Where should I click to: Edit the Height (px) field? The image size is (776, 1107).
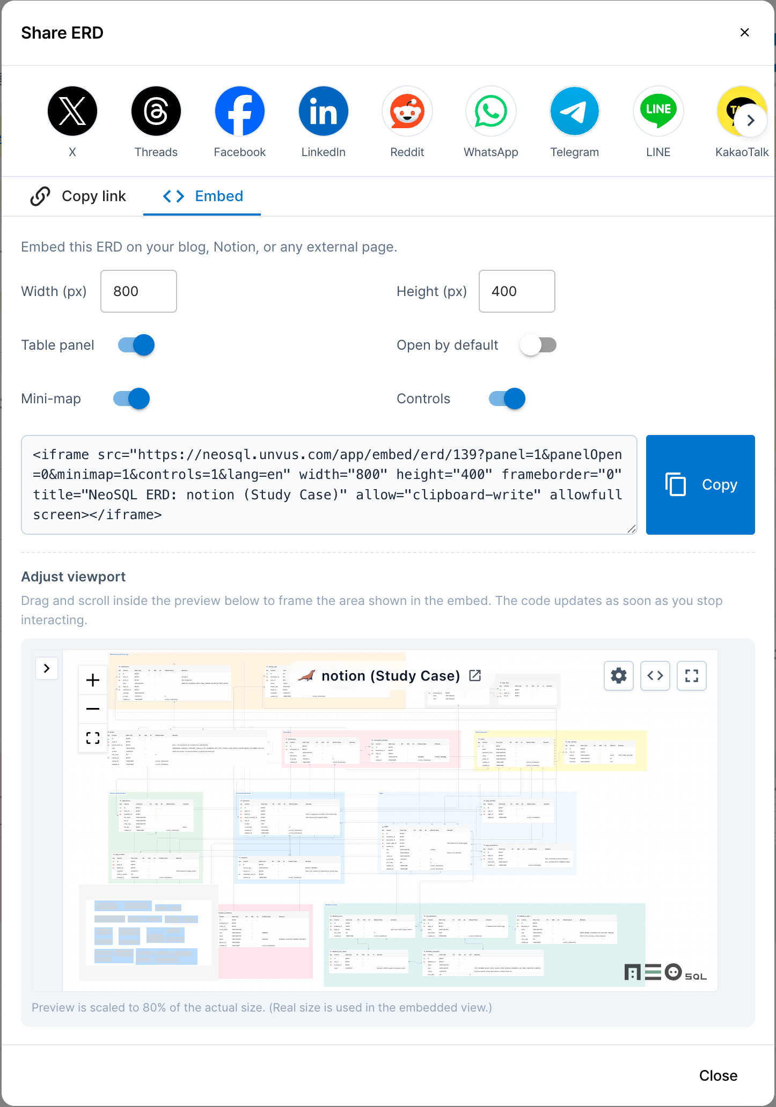(x=517, y=291)
